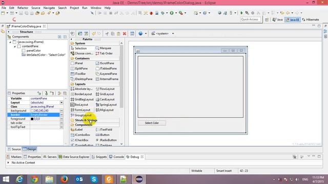
Task: Open Firefox from the taskbar
Action: [x=64, y=179]
